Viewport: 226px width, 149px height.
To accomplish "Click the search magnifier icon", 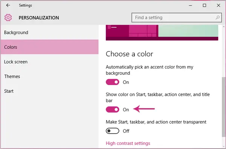I will pos(218,18).
